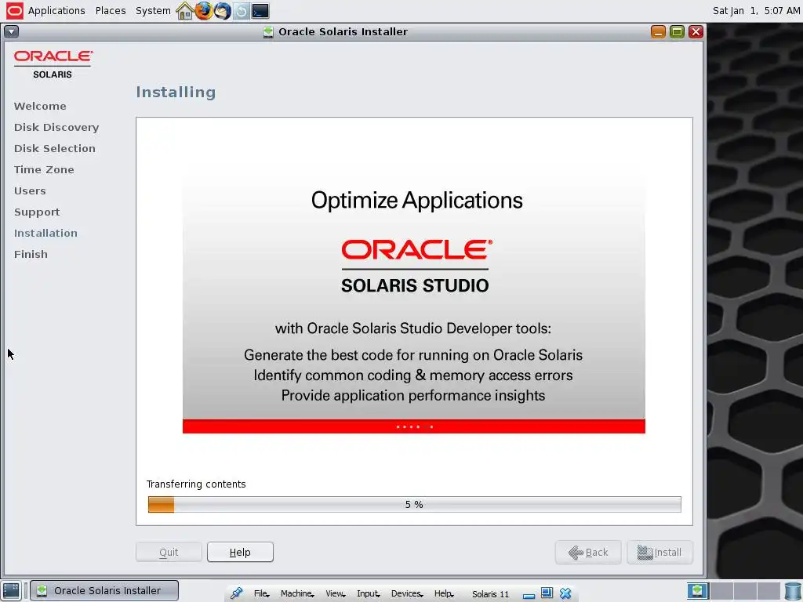803x602 pixels.
Task: Open the Applications menu
Action: tap(56, 11)
